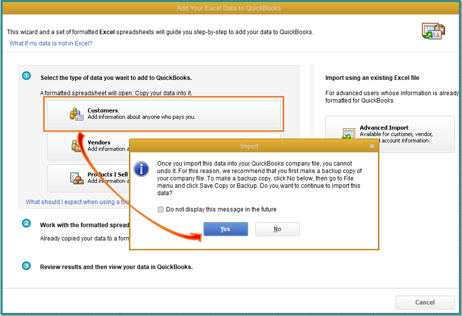
Task: Check 'Do not display this message' box
Action: [161, 209]
